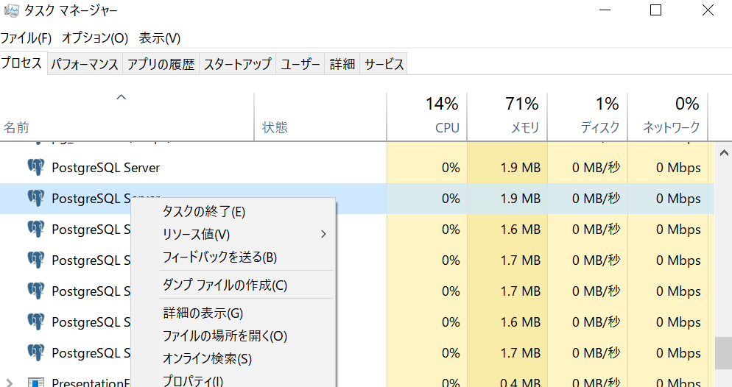Click the Task Manager title bar icon

coord(12,10)
